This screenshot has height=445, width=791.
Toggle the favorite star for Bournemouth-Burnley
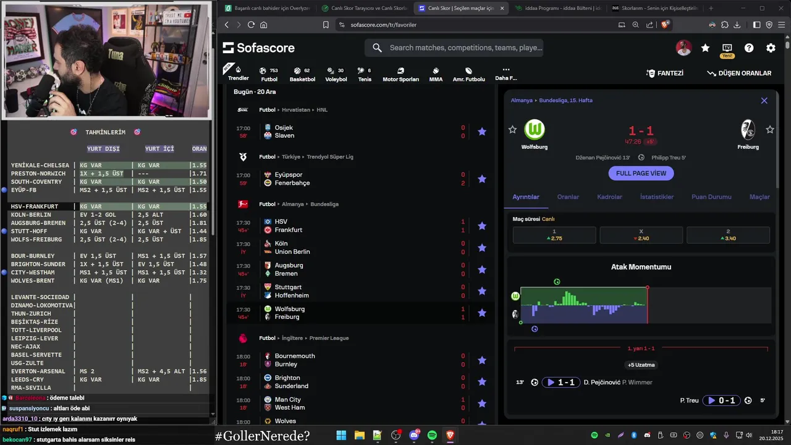pos(482,360)
